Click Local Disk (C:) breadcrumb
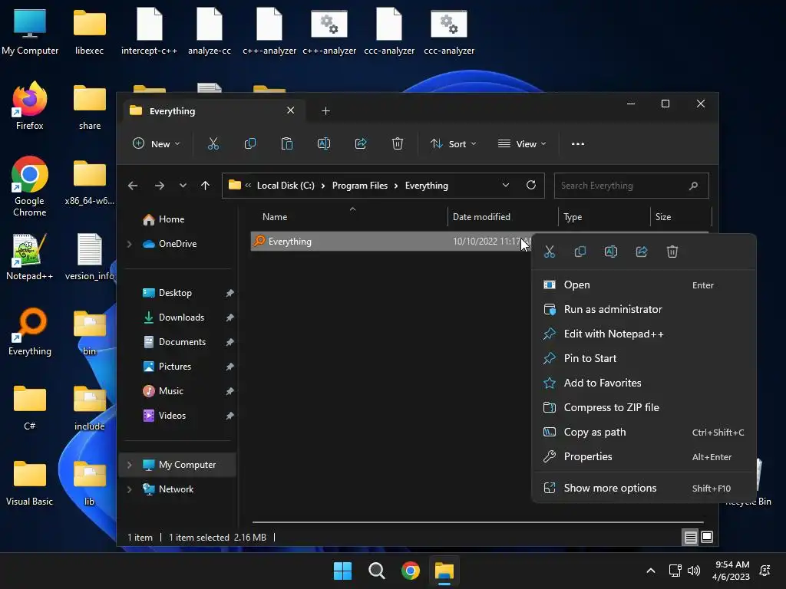The width and height of the screenshot is (786, 589). pyautogui.click(x=286, y=186)
